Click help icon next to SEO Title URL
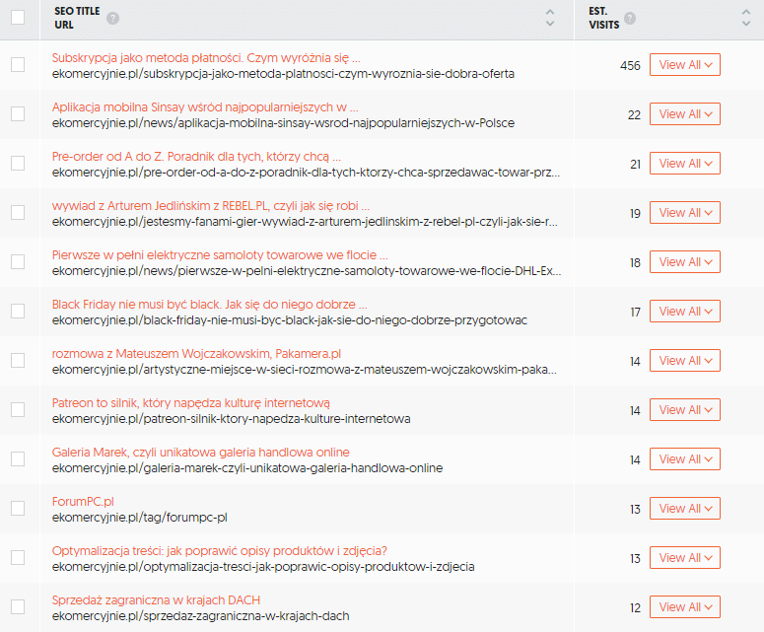The width and height of the screenshot is (764, 632). click(113, 19)
